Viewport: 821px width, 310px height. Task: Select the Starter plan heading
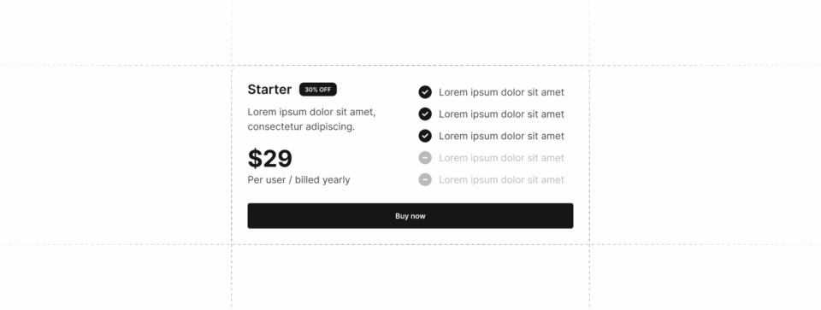pyautogui.click(x=269, y=90)
